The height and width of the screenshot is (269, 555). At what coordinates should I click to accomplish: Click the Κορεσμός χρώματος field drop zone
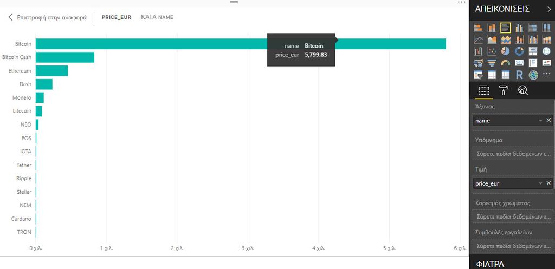pyautogui.click(x=513, y=216)
